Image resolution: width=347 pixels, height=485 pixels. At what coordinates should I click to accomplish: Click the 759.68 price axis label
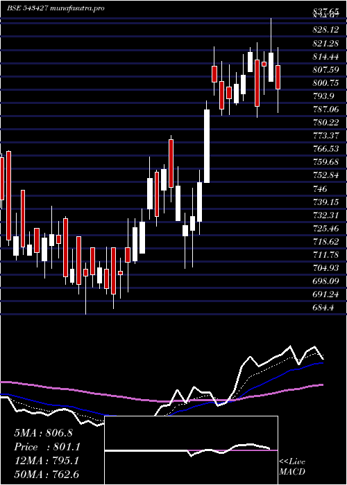(325, 161)
